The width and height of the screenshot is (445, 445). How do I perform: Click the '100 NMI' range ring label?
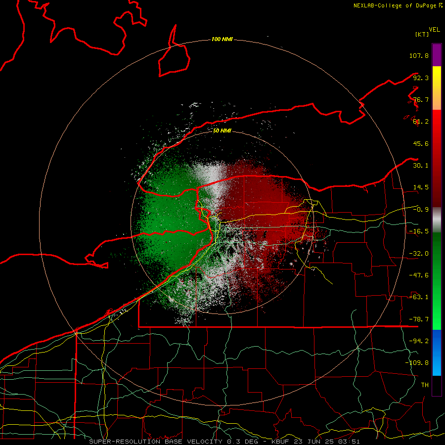click(x=222, y=39)
